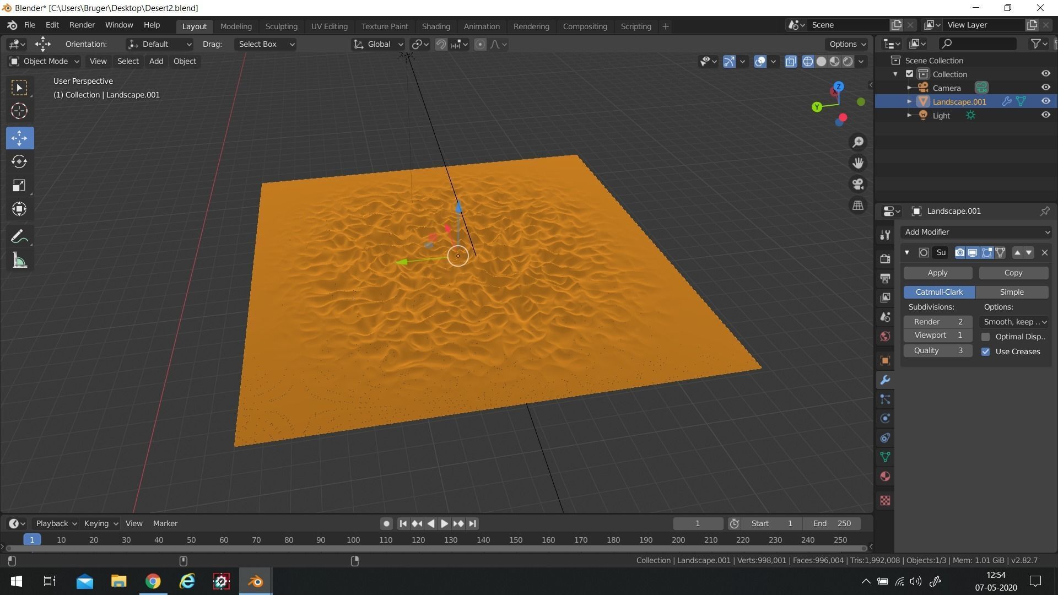Select the Cursor tool

click(19, 111)
